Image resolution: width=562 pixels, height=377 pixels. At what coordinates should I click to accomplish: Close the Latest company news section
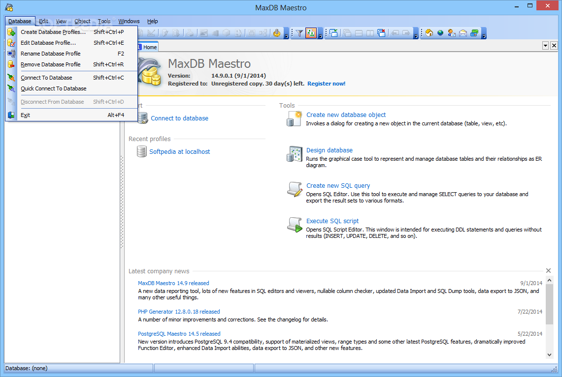point(548,271)
